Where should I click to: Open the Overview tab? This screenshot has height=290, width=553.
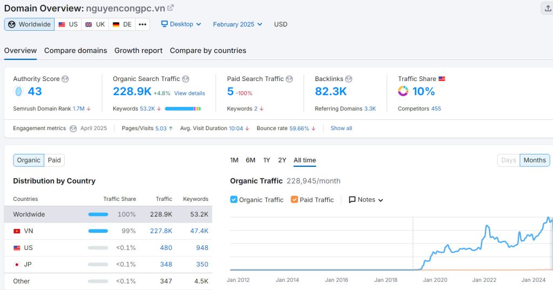click(x=21, y=50)
